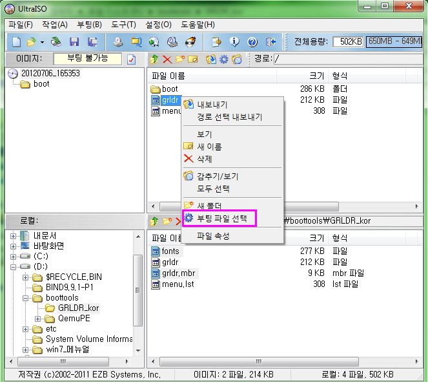Click the Save floppy disk icon

point(74,42)
